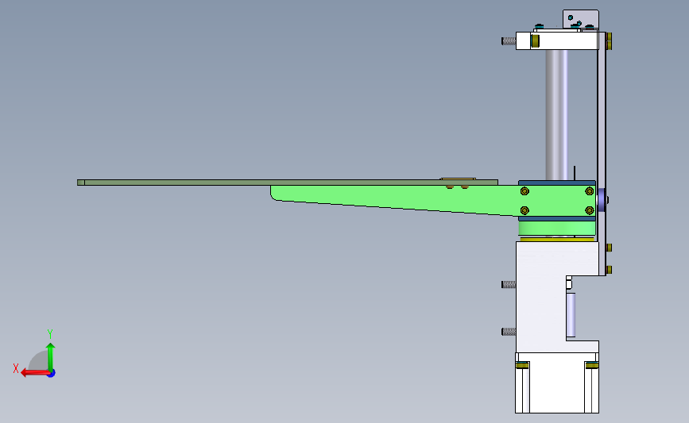Select the right brass screw on motor flange
The width and height of the screenshot is (689, 423).
[x=591, y=366]
